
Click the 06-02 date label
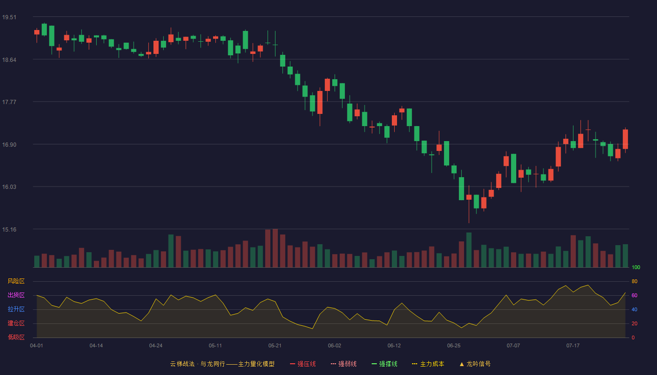pos(335,345)
